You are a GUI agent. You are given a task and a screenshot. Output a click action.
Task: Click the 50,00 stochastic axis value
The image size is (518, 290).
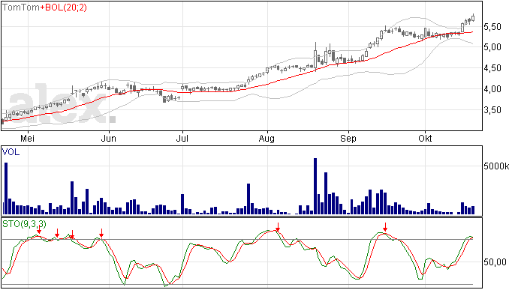(x=495, y=262)
